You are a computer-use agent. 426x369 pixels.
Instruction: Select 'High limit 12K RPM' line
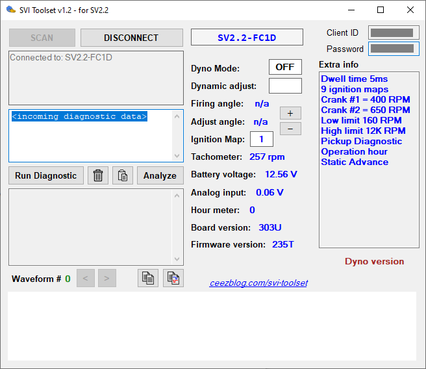363,131
